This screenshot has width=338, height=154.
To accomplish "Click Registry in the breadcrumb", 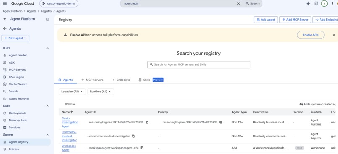I will (x=46, y=11).
